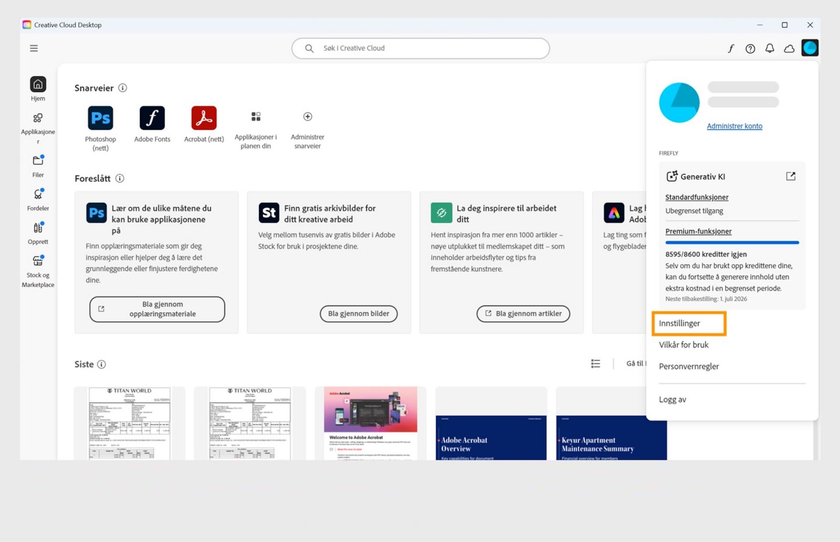
Task: Go to Filer in sidebar
Action: click(x=38, y=166)
